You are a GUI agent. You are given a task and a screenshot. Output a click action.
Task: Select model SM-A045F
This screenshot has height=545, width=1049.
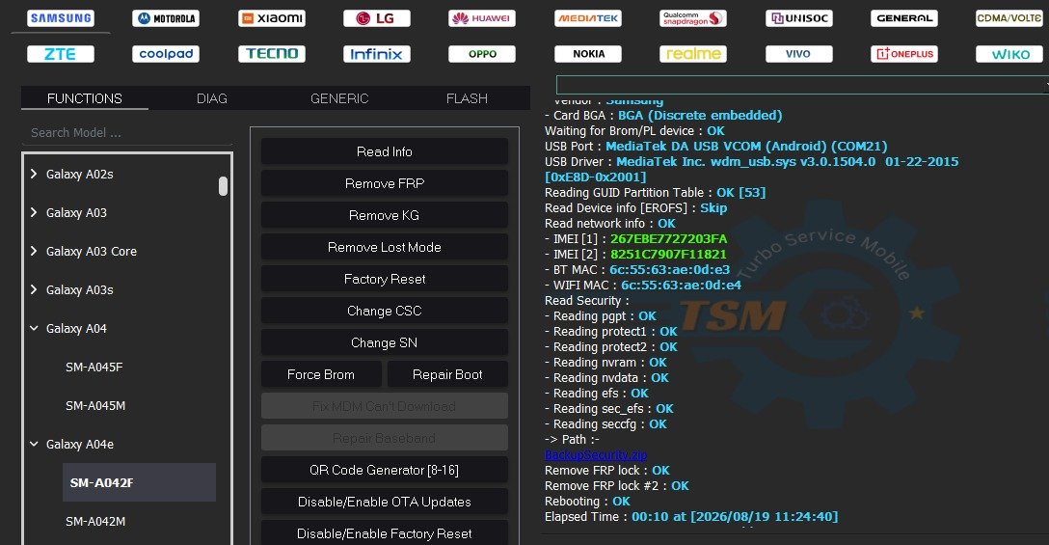(x=94, y=367)
